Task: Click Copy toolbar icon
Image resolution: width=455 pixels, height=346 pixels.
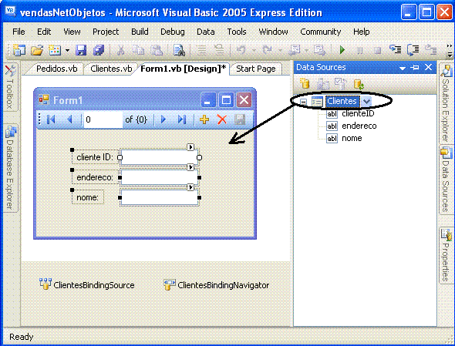Action: [x=138, y=50]
